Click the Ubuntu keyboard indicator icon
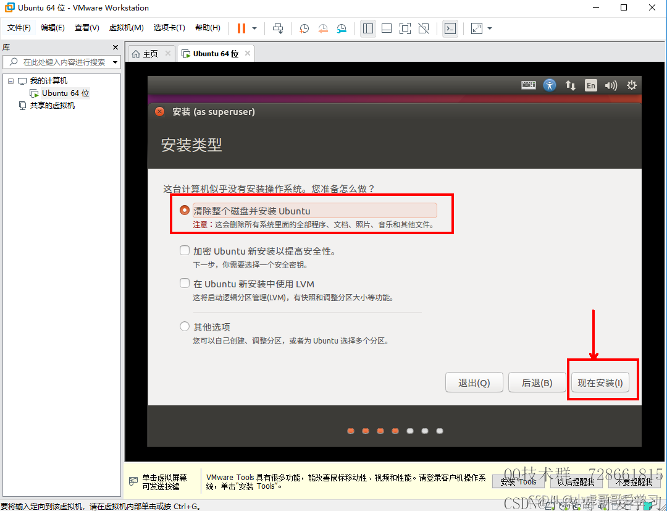Screen dimensions: 667x511 click(528, 85)
